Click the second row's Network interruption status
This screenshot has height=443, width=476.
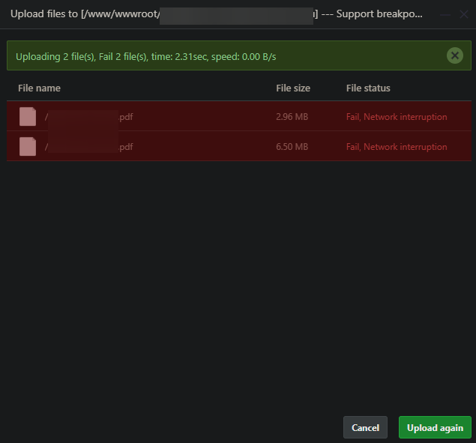[396, 147]
